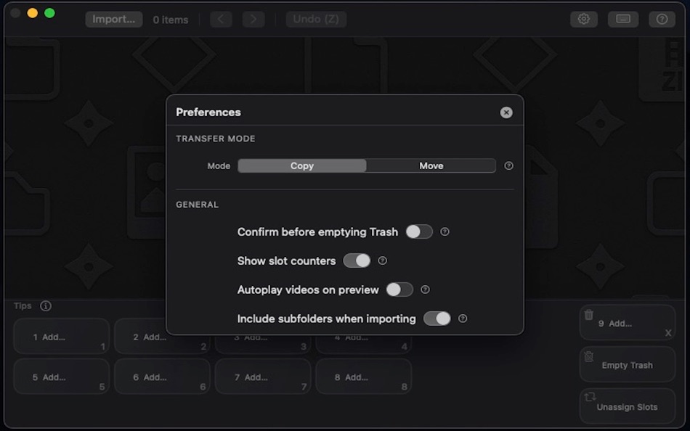Disable Show slot counters

(357, 260)
